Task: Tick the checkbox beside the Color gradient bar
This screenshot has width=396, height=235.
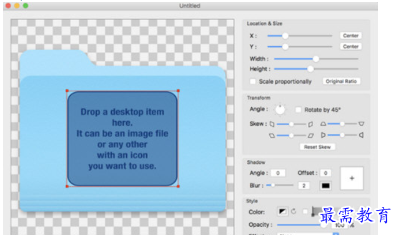Action: (305, 211)
